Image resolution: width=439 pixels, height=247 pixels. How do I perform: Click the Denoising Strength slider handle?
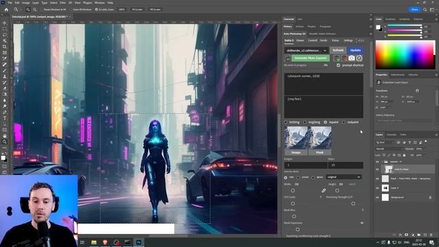point(353,204)
